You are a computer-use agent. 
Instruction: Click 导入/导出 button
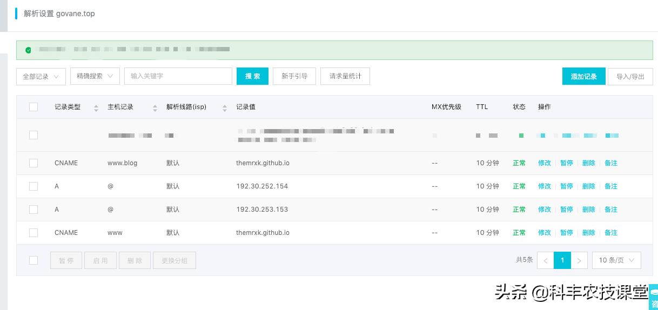coord(630,76)
